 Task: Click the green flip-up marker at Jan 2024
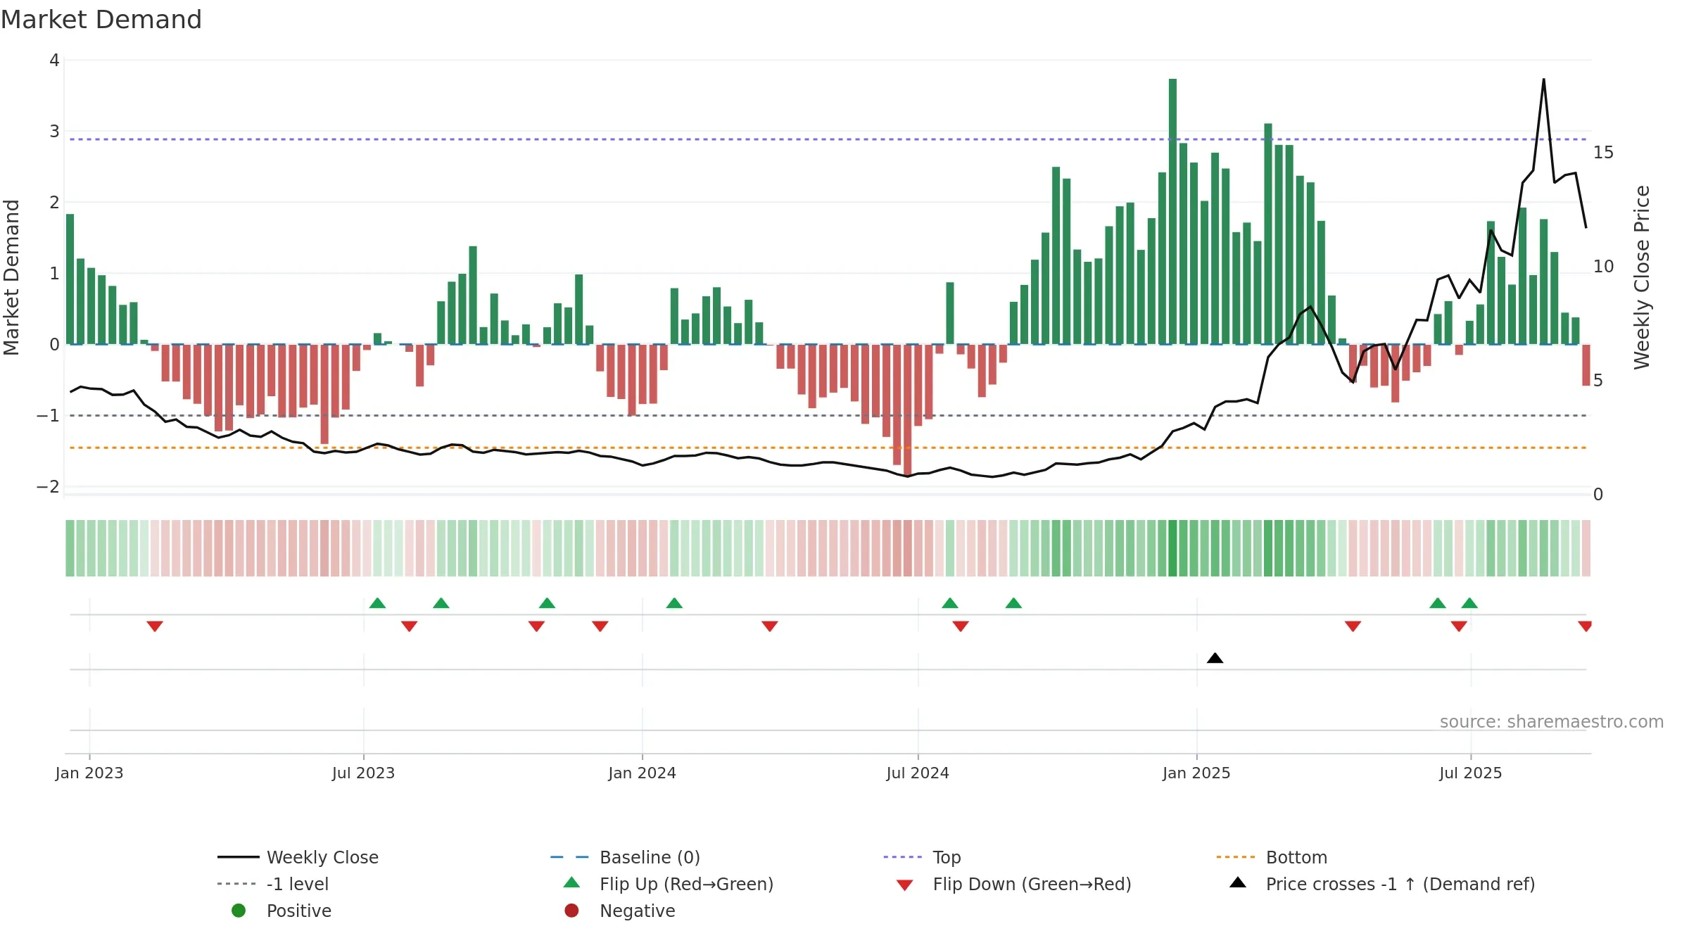pos(674,603)
